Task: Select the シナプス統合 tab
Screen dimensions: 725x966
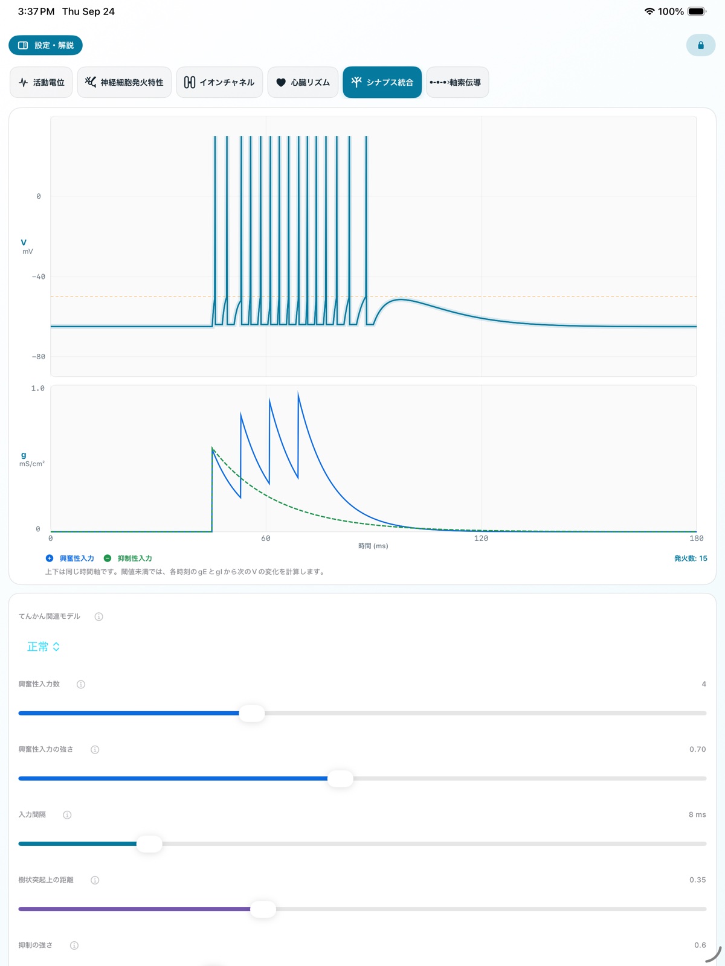Action: 382,82
